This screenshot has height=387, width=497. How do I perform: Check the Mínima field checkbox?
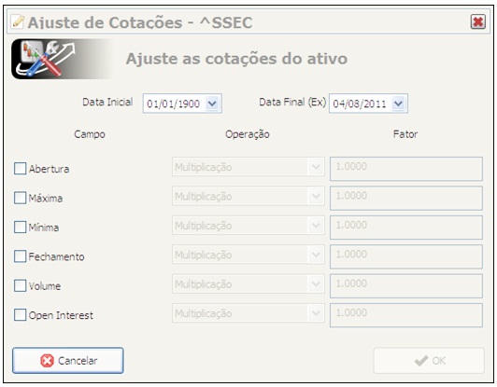click(20, 228)
